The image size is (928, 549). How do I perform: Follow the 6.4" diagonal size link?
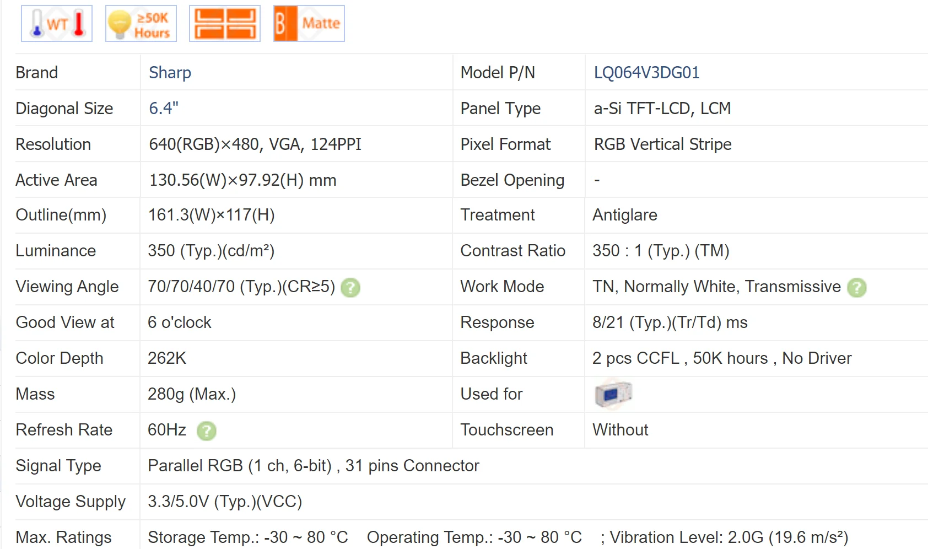pos(164,109)
